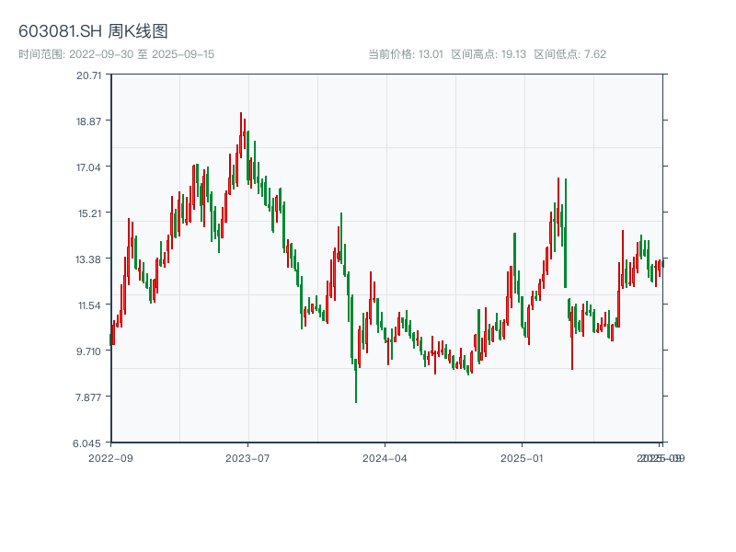Click the 11.54 y-axis label

point(89,305)
